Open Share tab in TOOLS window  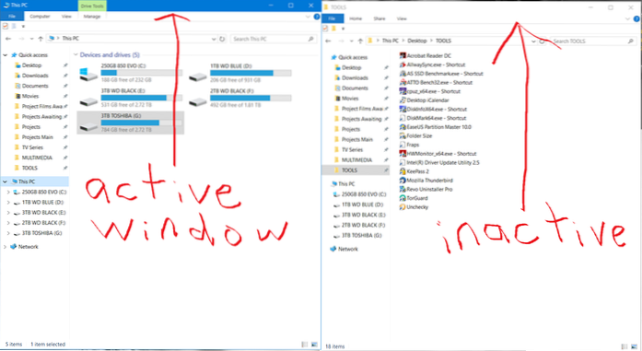(x=379, y=18)
